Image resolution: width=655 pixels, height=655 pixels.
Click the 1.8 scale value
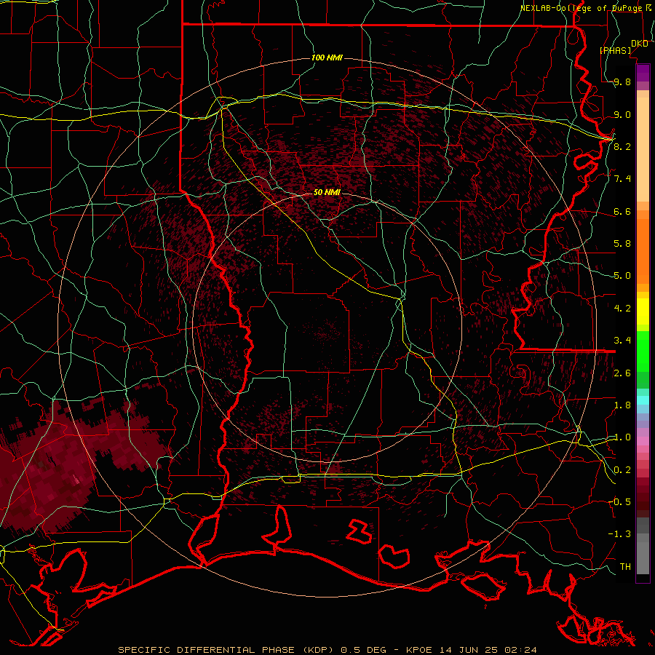(x=622, y=405)
